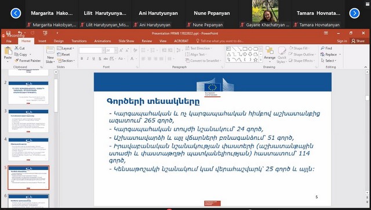371x210 pixels.
Task: Undo the last action in Quick Access Toolbar
Action: pyautogui.click(x=20, y=32)
